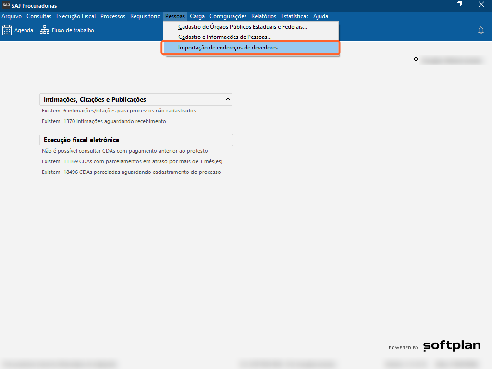The width and height of the screenshot is (492, 369).
Task: Select Cadastro de Órgãos Públicos Estaduais e Federais
Action: tap(250, 27)
